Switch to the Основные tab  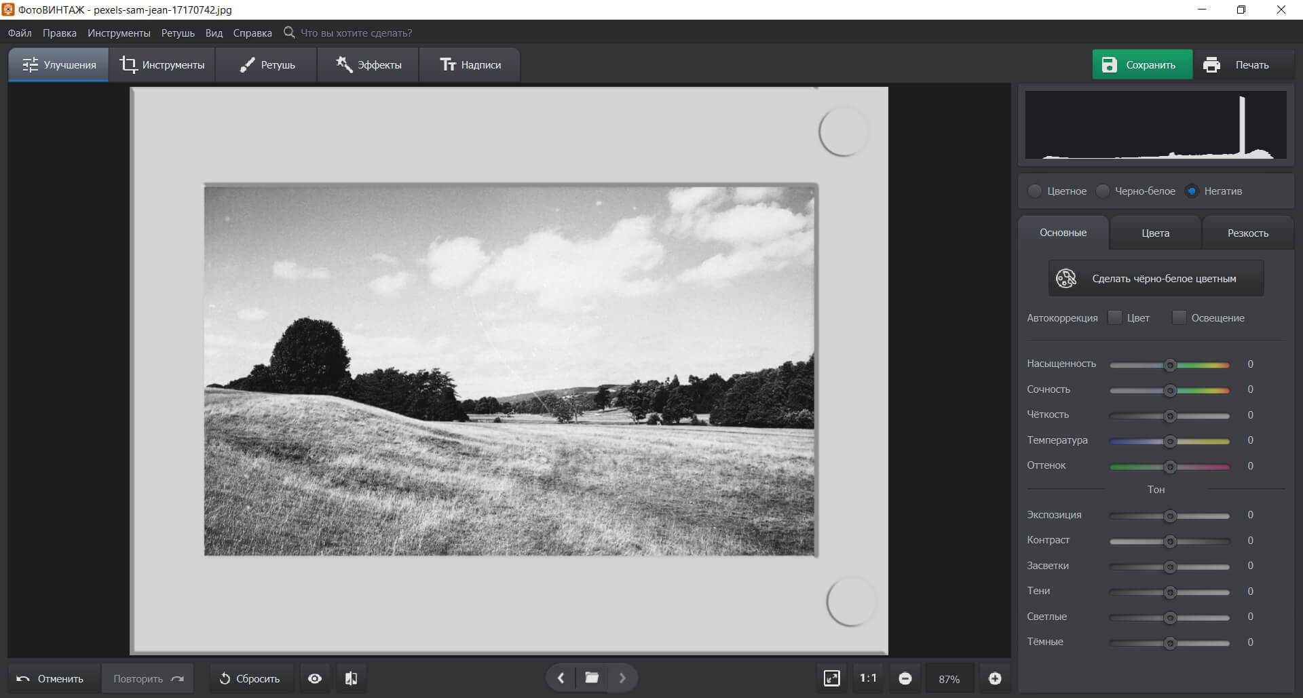[x=1063, y=233]
